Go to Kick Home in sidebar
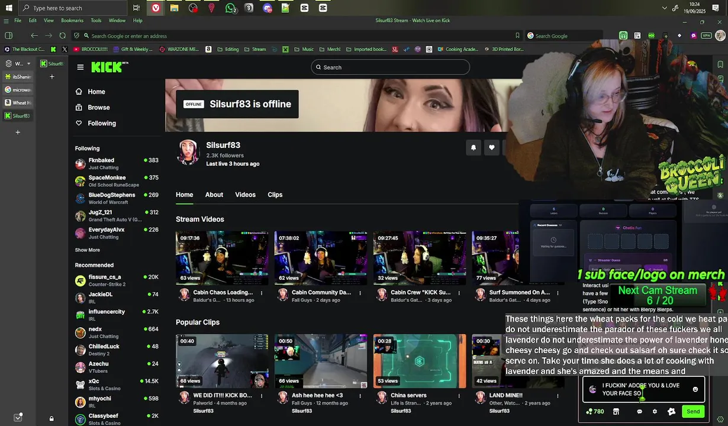This screenshot has height=426, width=728. point(91,92)
